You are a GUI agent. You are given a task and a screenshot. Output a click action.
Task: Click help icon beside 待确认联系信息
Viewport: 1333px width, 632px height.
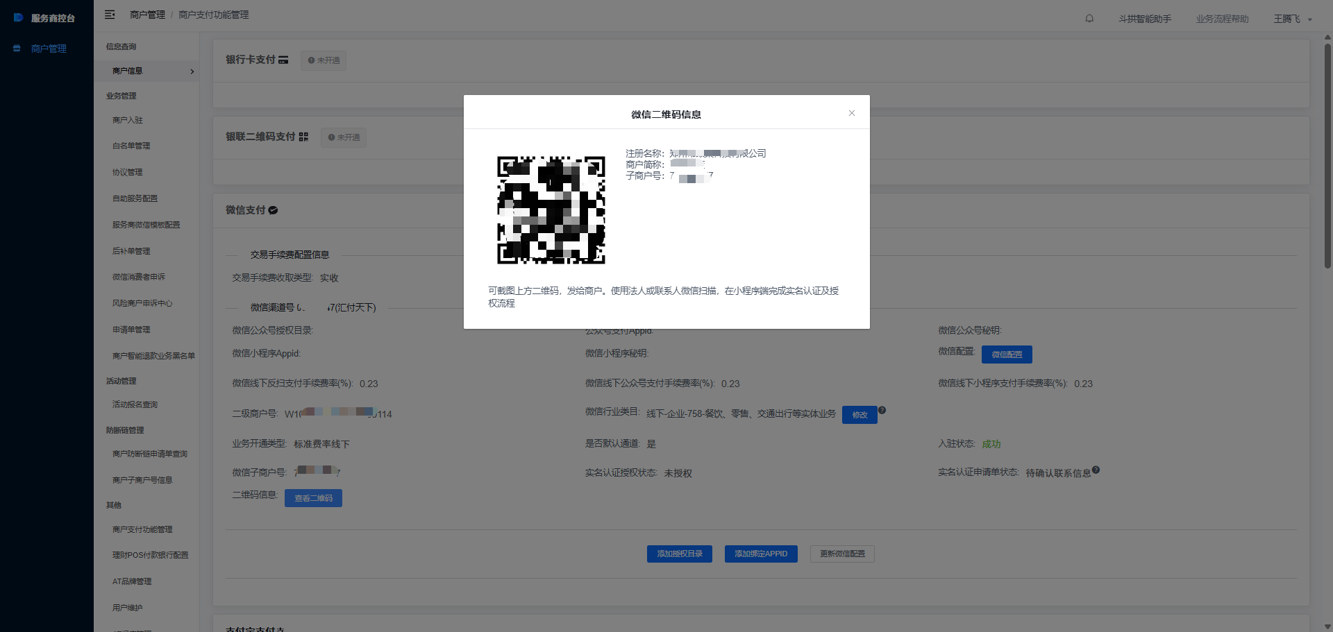[1096, 470]
